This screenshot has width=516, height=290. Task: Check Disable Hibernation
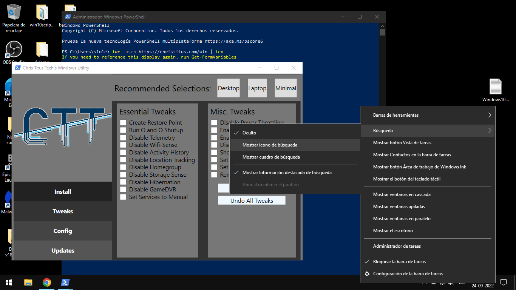pyautogui.click(x=123, y=182)
